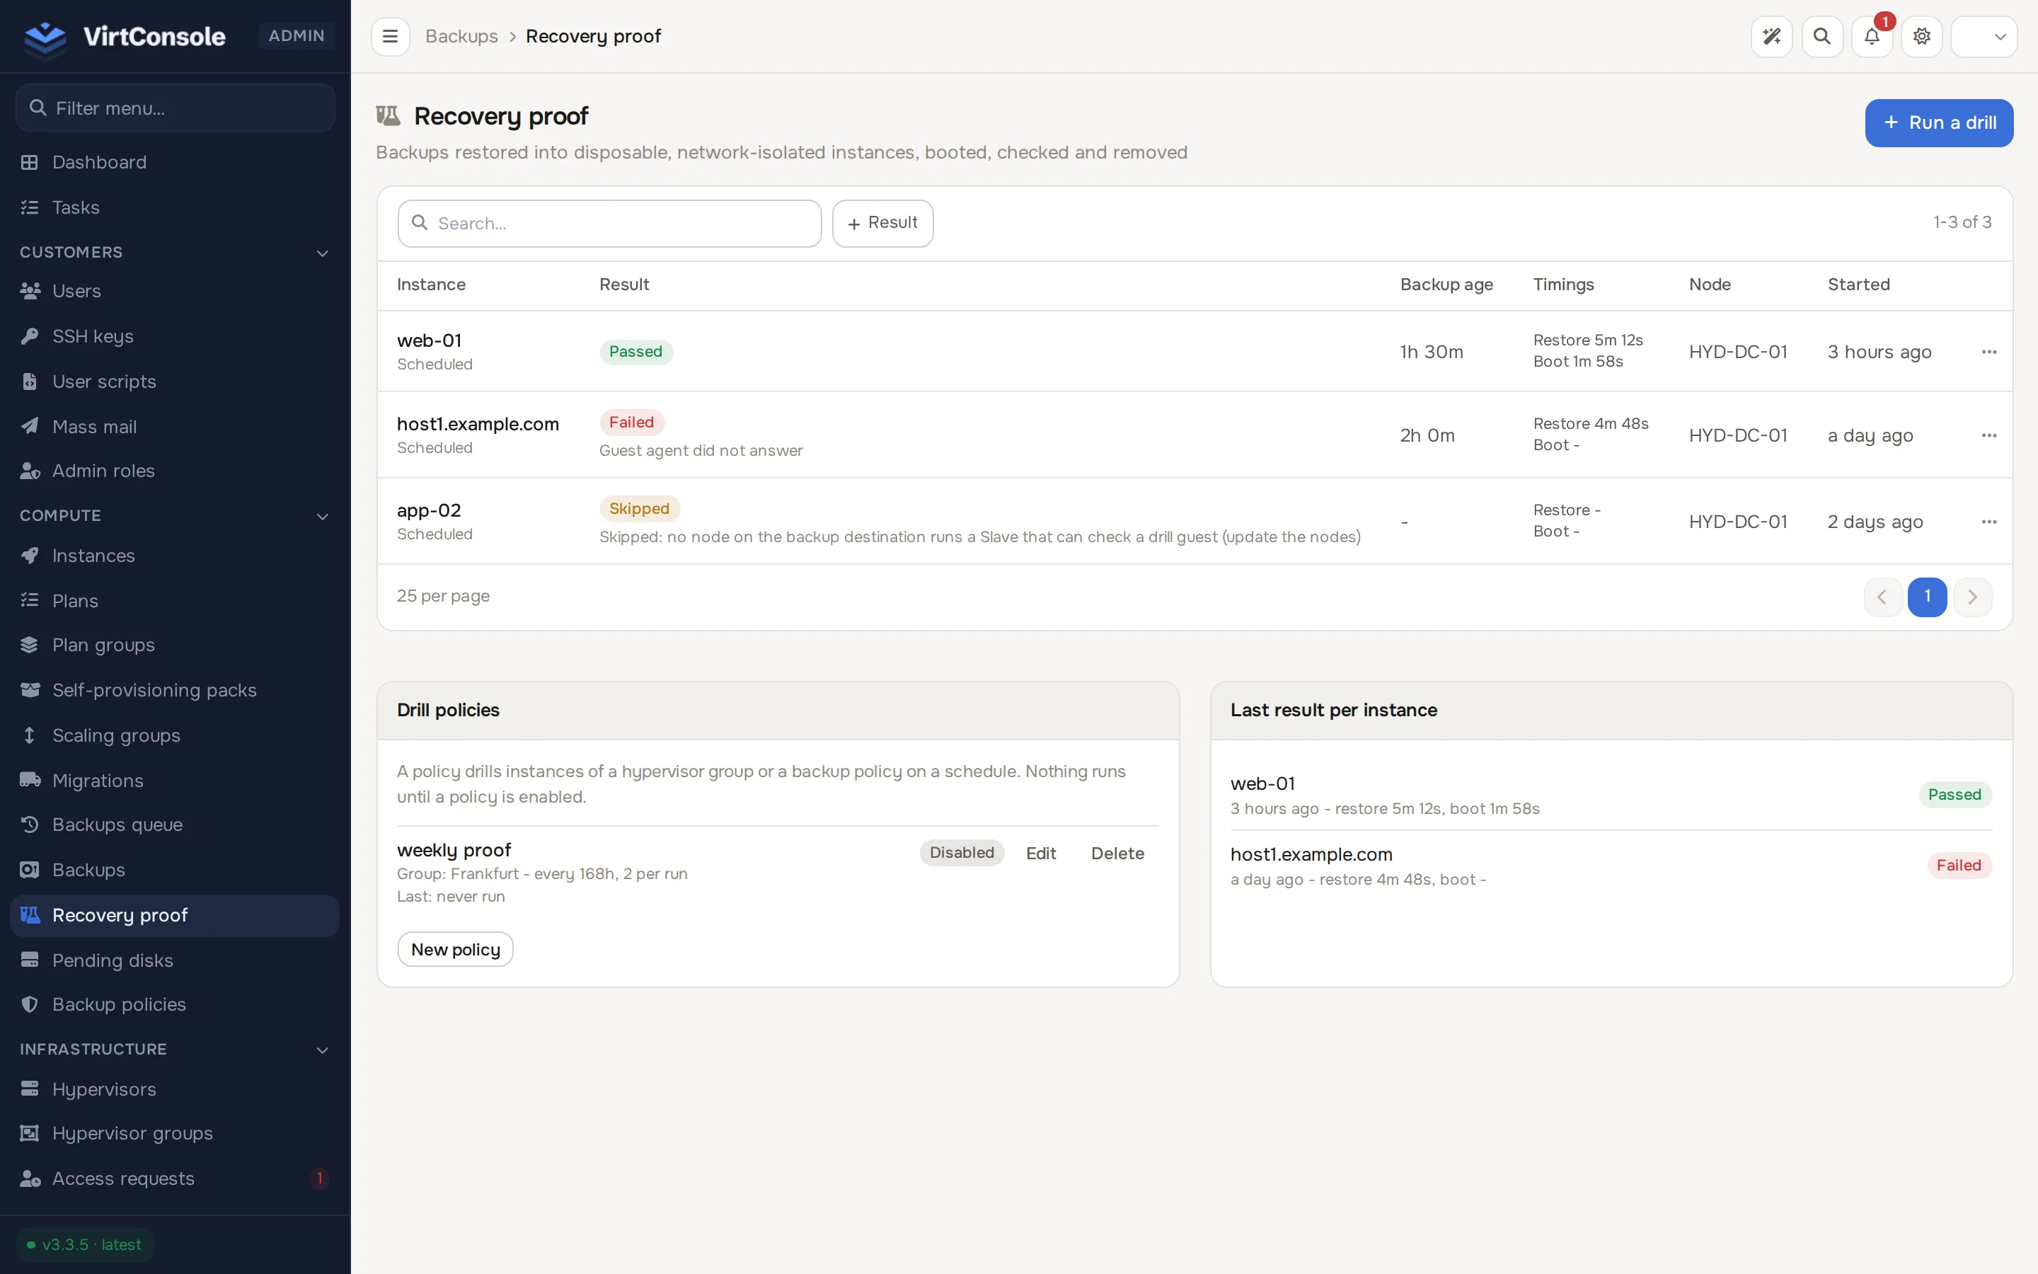Go to previous page of results

[x=1882, y=597]
